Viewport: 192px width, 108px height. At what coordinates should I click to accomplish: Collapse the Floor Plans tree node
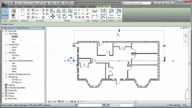coord(6,34)
